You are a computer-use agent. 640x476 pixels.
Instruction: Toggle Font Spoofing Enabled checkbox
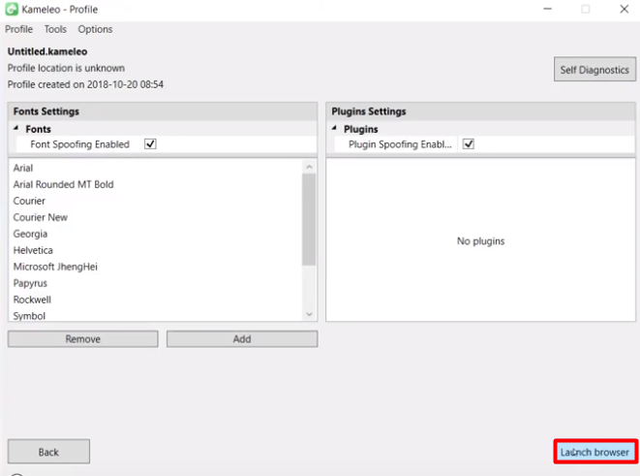[x=150, y=143]
